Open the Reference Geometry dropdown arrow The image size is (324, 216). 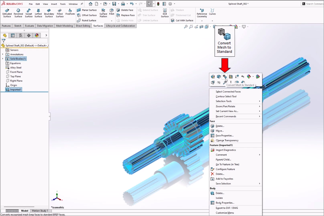(x=202, y=21)
